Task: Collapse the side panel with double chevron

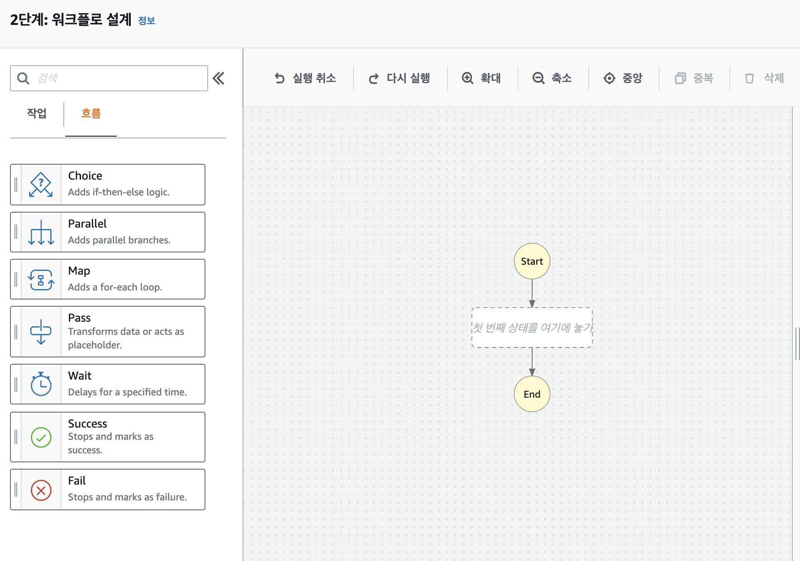Action: [219, 78]
